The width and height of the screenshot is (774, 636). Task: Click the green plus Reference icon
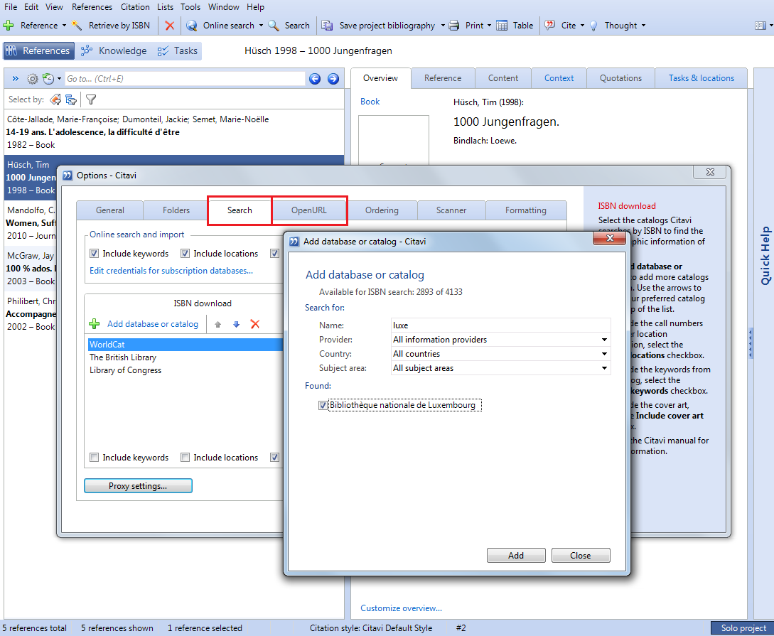click(9, 25)
